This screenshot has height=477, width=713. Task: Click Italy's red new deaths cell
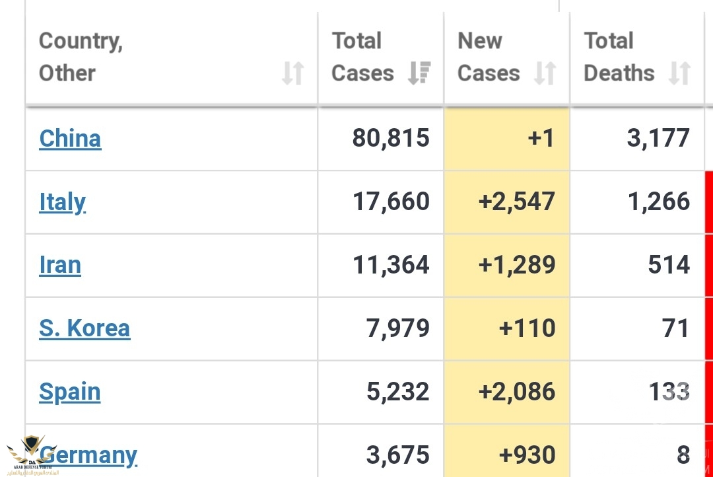(x=708, y=202)
